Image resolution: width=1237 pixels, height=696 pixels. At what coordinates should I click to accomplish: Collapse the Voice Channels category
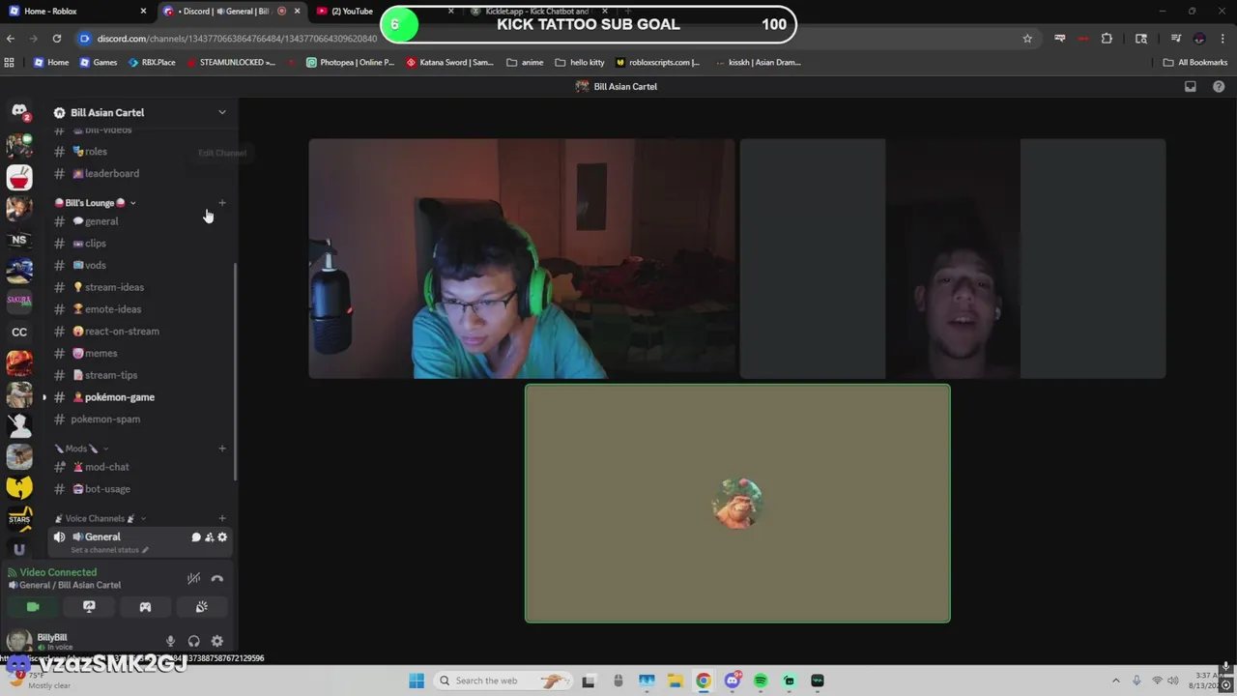click(x=100, y=519)
